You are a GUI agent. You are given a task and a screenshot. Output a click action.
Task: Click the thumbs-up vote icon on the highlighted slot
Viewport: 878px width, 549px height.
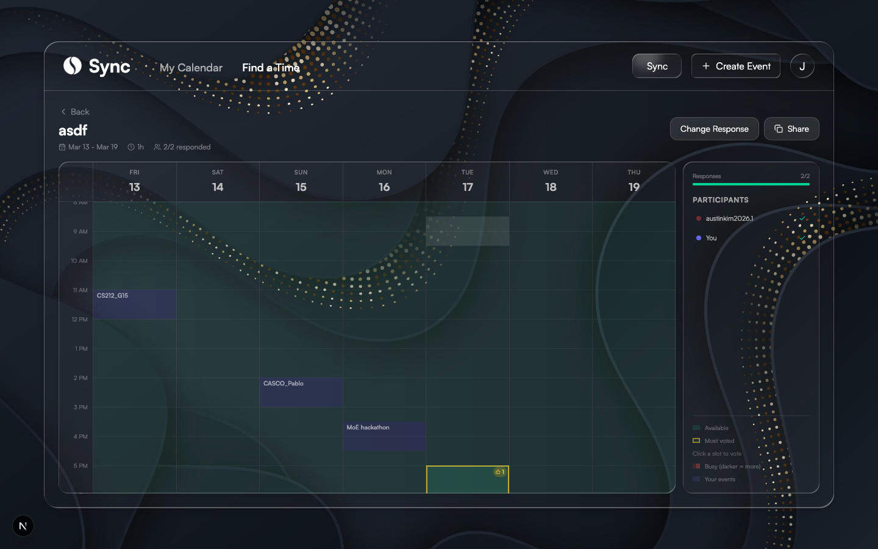(499, 472)
